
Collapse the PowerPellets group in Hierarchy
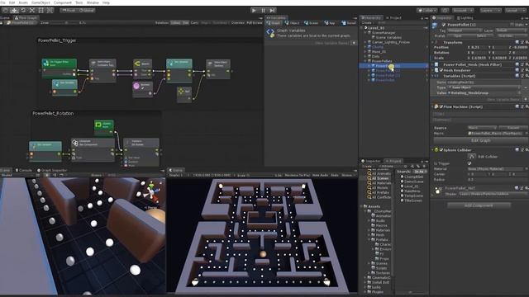(365, 61)
